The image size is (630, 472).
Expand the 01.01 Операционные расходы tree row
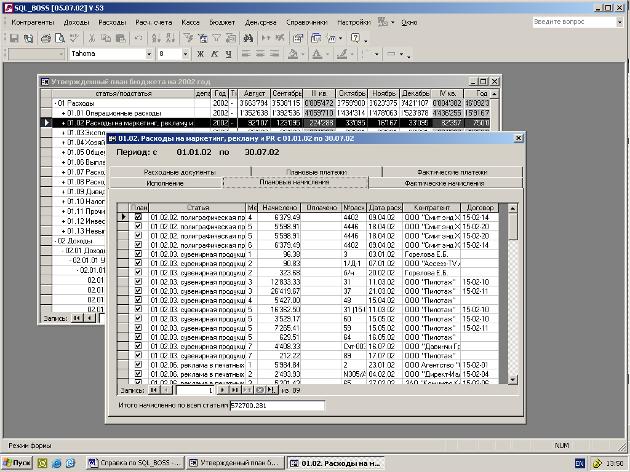pos(63,113)
